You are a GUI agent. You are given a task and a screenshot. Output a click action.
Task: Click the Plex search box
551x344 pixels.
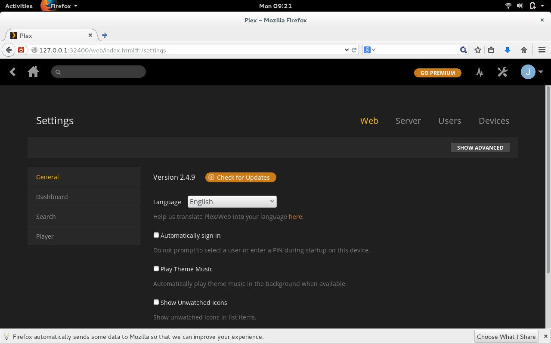pos(99,72)
